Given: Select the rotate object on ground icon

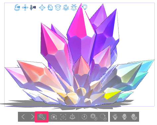Looking at the screenshot, I should (66, 8).
